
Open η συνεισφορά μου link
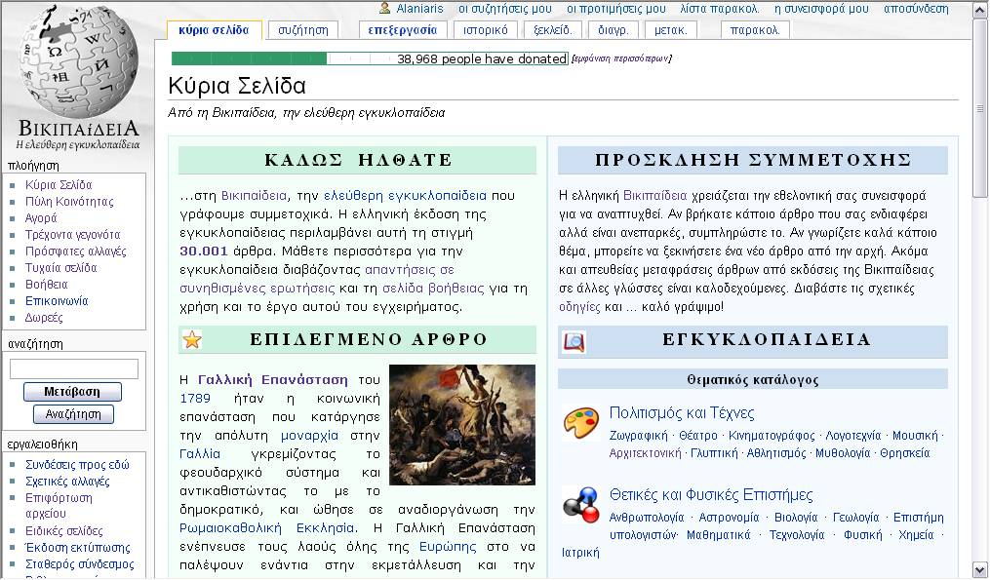(821, 9)
